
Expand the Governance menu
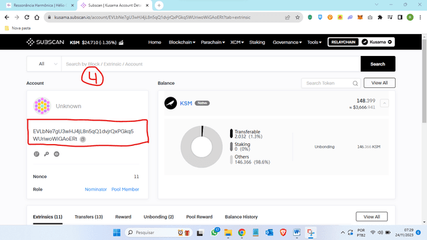tap(287, 42)
